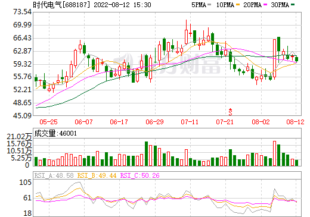Select the 08-12 date axis label
This screenshot has width=310, height=217.
point(295,122)
